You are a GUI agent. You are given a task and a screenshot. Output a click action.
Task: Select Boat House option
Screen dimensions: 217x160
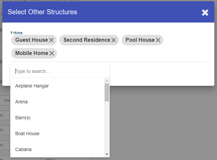click(27, 133)
